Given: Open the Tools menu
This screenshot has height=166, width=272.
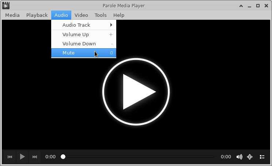Looking at the screenshot, I should point(101,15).
